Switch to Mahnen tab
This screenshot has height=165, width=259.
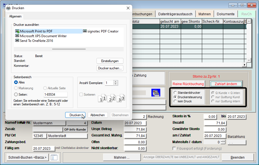204,14
